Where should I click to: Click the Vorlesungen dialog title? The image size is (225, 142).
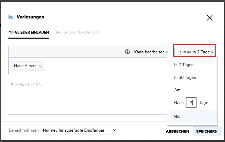click(31, 17)
